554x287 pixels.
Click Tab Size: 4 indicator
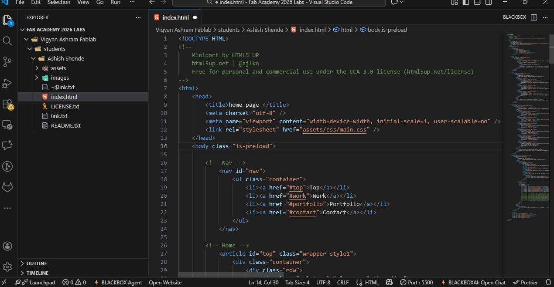[297, 282]
